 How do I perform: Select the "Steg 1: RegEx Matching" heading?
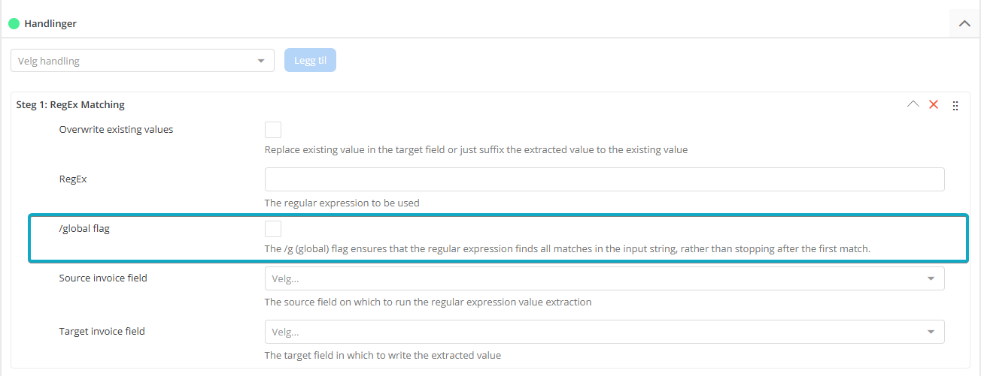70,104
